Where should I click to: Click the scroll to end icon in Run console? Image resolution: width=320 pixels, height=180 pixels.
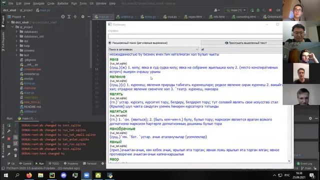15,143
